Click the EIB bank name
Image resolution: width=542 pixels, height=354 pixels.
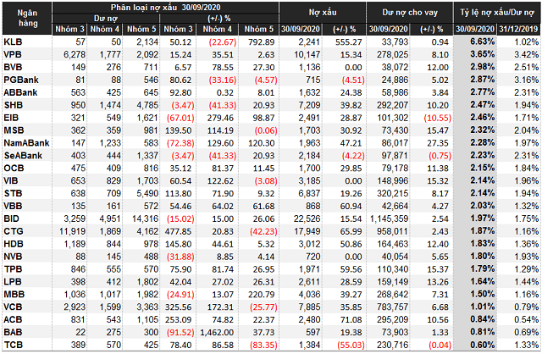click(11, 118)
